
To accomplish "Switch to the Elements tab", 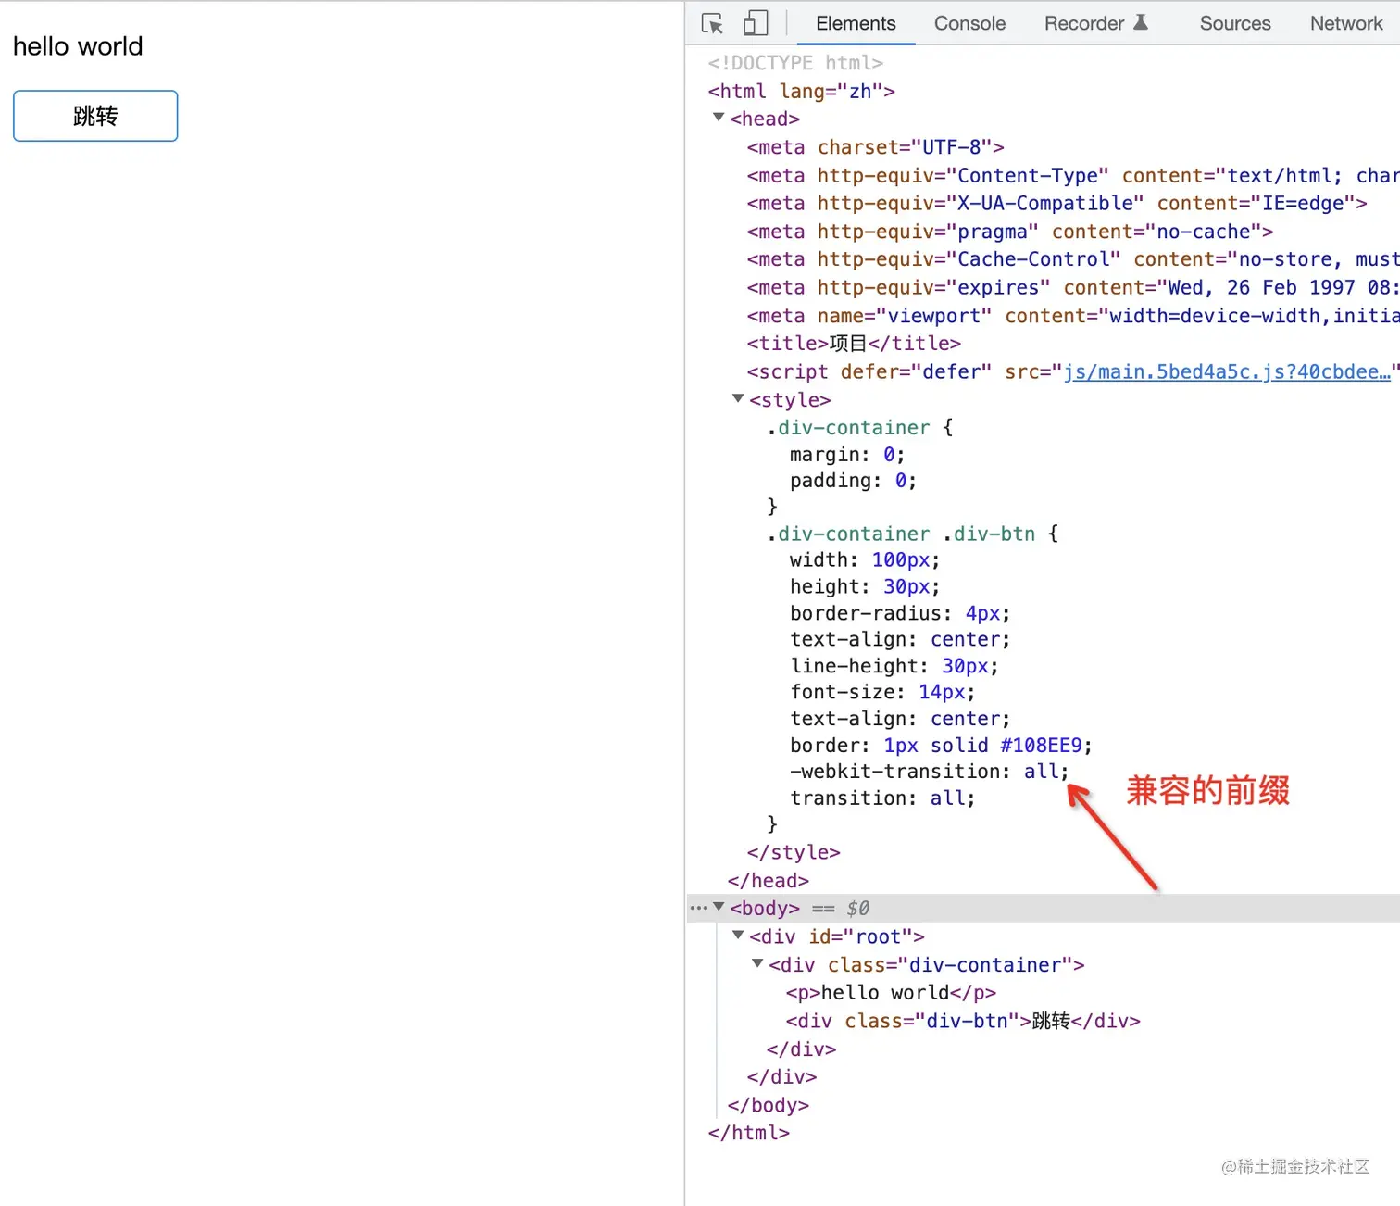I will point(856,23).
